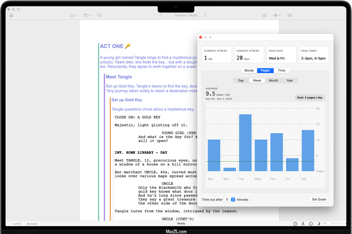Start the stopwatch timer in status bar
Image resolution: width=352 pixels, height=234 pixels.
click(295, 223)
